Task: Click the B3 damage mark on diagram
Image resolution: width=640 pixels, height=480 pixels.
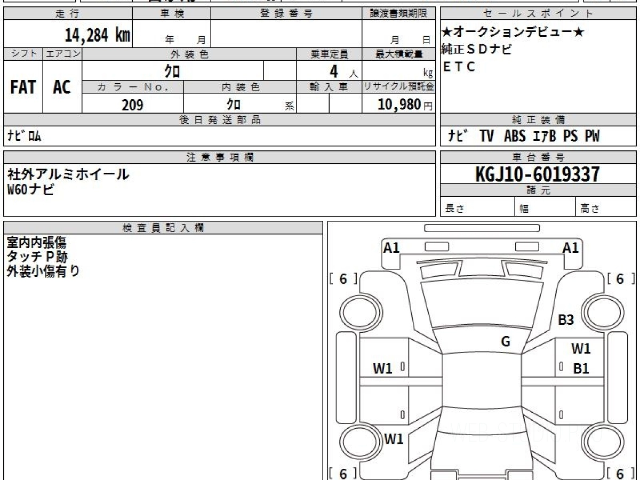Action: click(566, 320)
